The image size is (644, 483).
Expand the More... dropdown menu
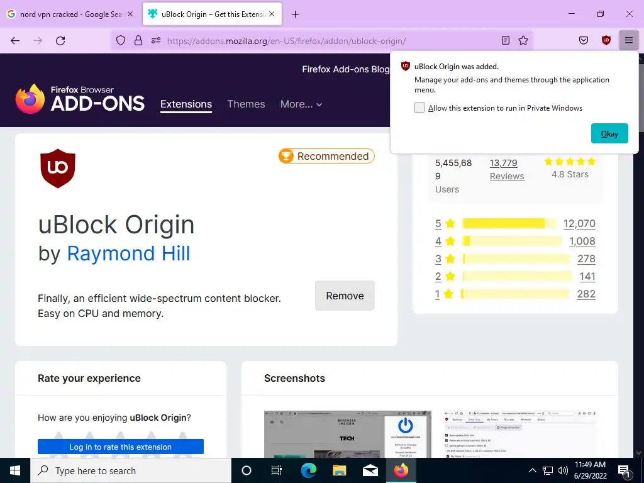coord(301,104)
